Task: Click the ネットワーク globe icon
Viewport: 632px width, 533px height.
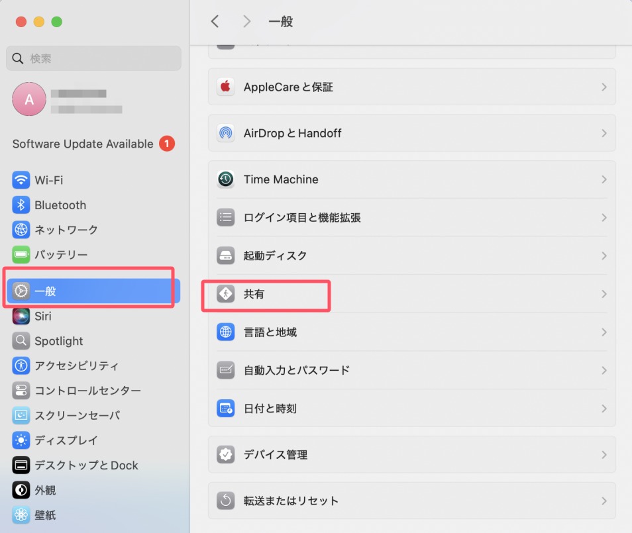Action: [19, 229]
